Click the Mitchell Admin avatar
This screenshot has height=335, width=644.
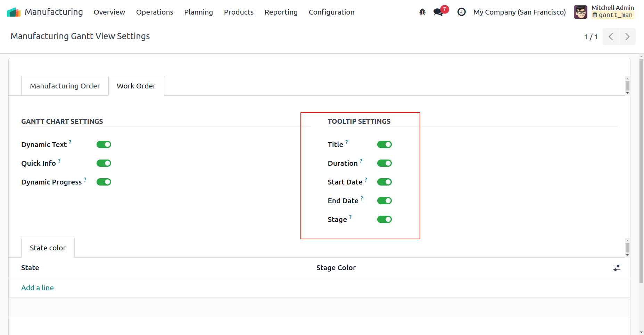coord(580,12)
